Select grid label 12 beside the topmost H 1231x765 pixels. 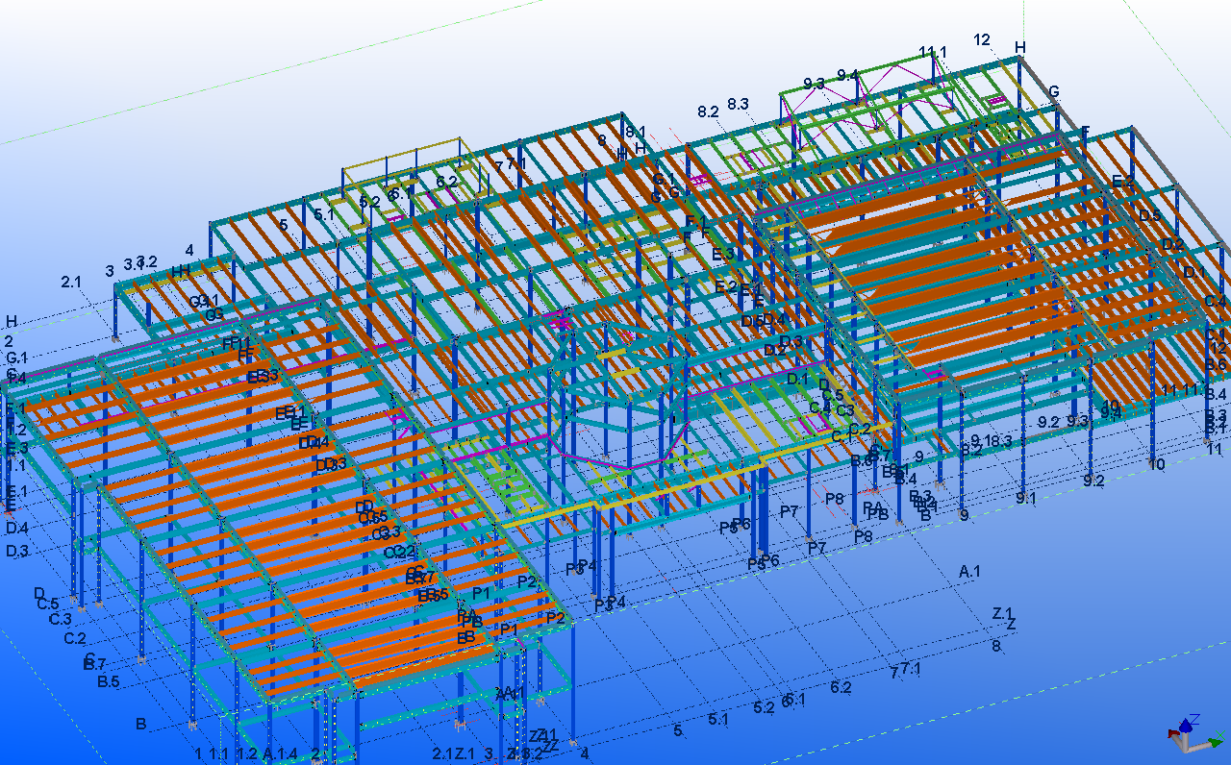[982, 39]
